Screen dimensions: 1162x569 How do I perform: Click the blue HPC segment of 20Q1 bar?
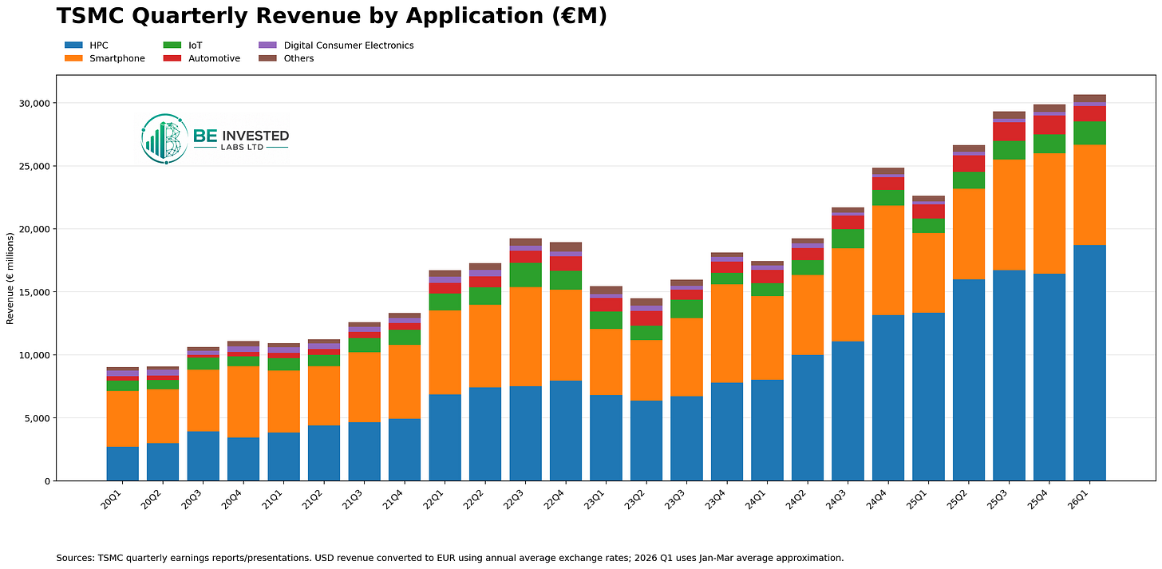[123, 464]
